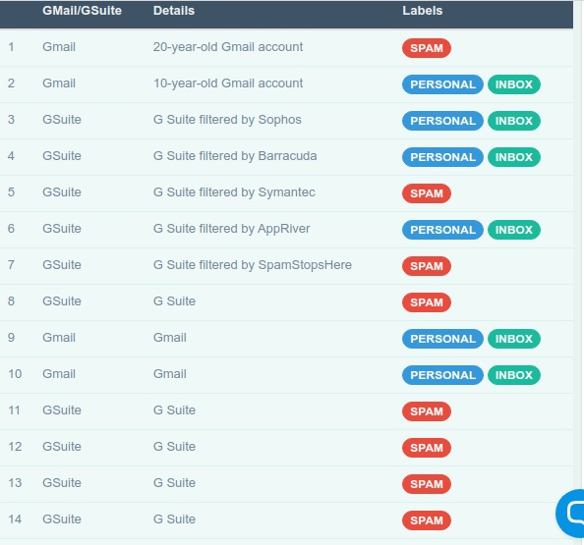Click row number 12
The height and width of the screenshot is (545, 584).
tap(15, 447)
